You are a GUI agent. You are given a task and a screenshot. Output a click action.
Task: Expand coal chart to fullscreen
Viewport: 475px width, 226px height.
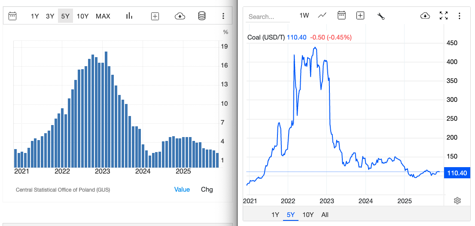[444, 16]
